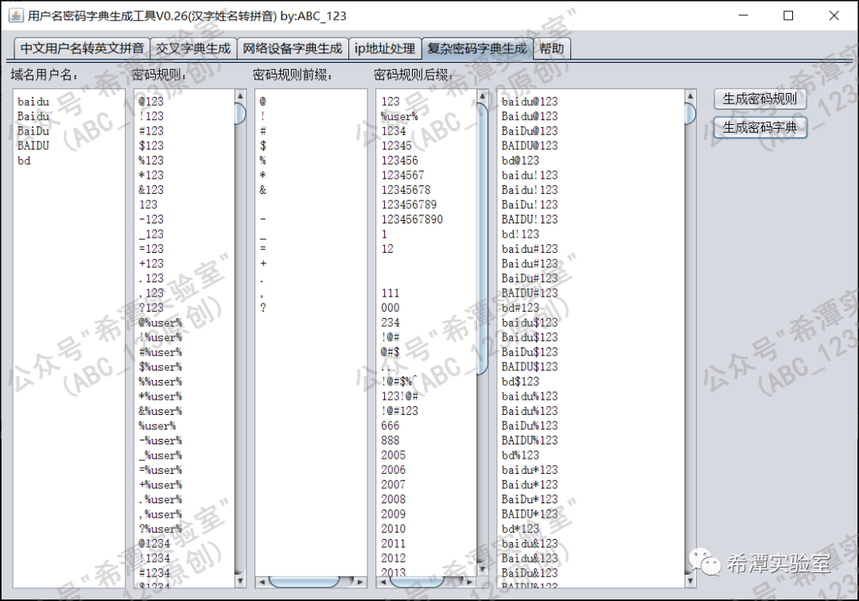Click the 密码规则前缀 horizontal scrollbar thumb

click(304, 582)
